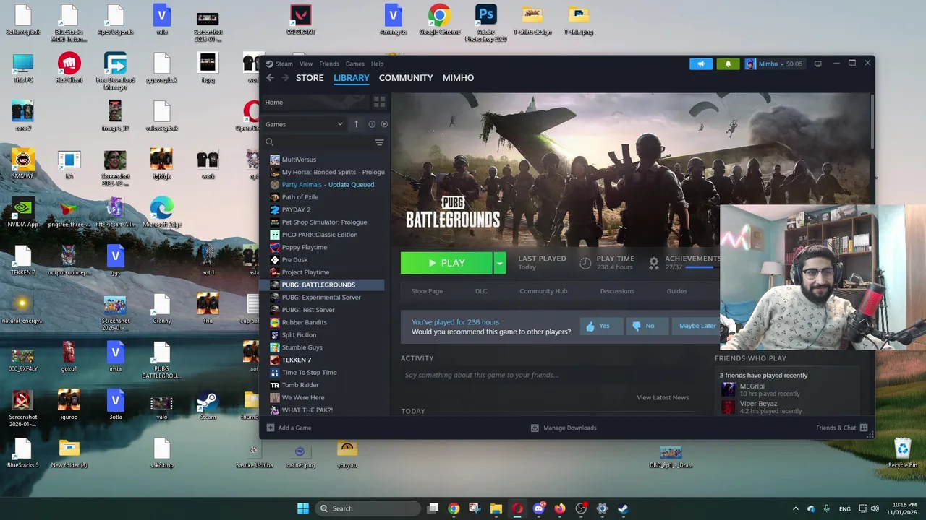Go to the COMMUNITY tab

click(406, 78)
